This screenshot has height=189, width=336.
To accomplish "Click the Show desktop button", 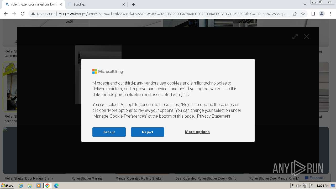I will point(333,186).
